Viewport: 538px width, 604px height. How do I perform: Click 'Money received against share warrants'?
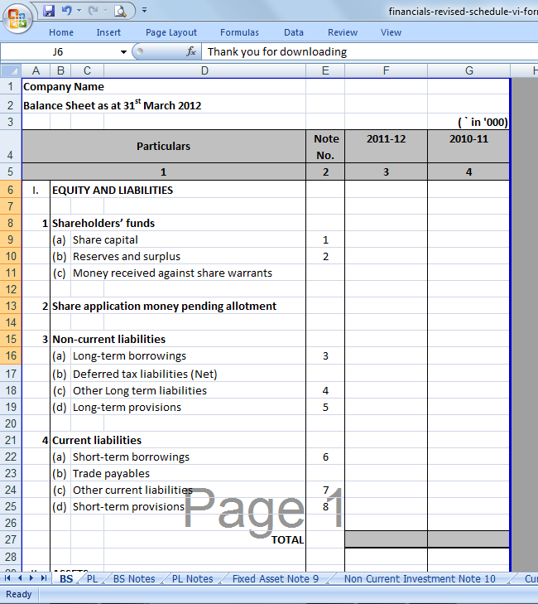(172, 273)
